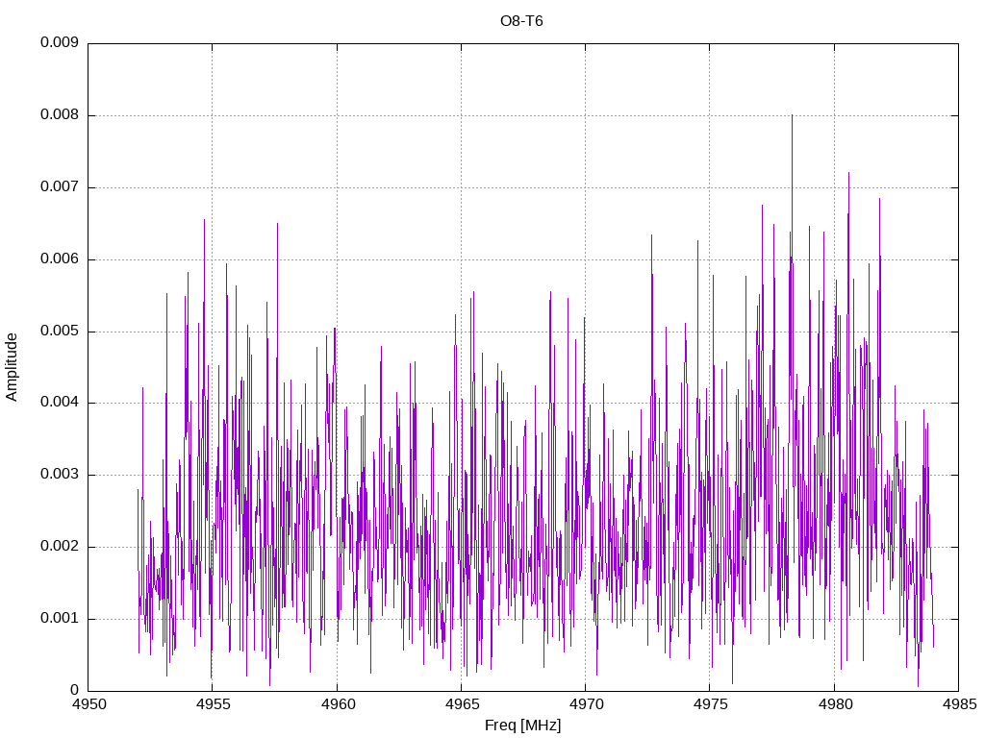
Task: Click the 4965 x-axis tick label
Action: point(462,704)
